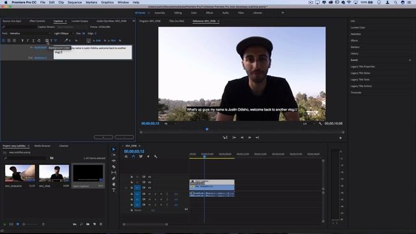
Task: Select the Ripple Edit tool
Action: [x=114, y=161]
